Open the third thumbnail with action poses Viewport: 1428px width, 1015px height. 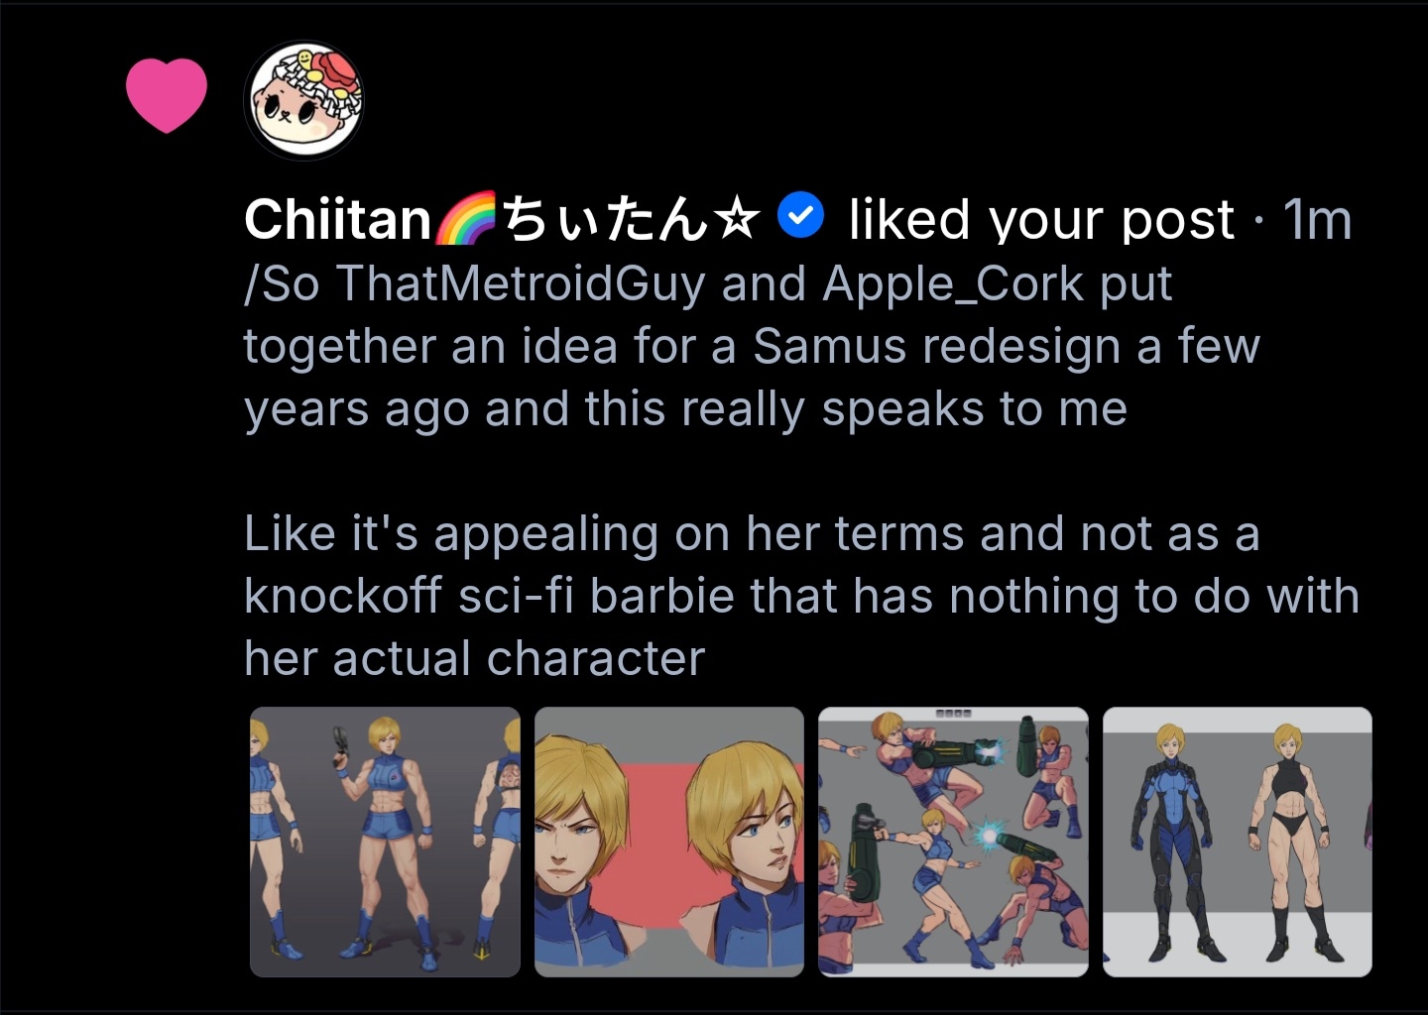click(953, 842)
